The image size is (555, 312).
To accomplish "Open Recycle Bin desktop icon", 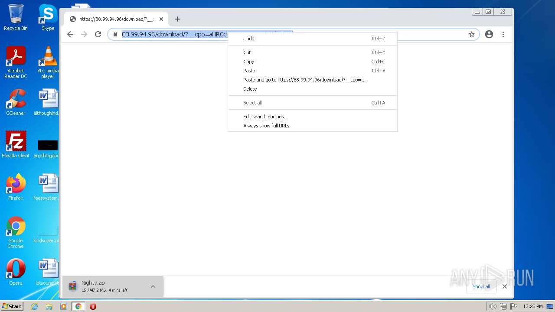I will (x=16, y=17).
